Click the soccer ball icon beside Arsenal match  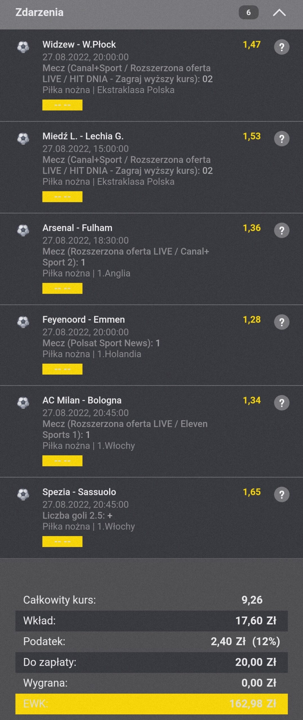(x=23, y=230)
